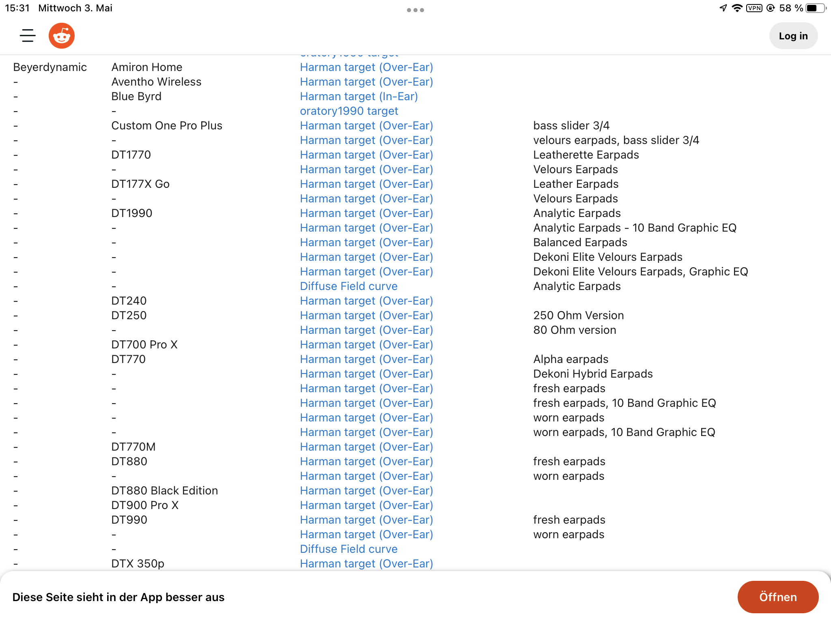831x623 pixels.
Task: Tap the battery status icon
Action: (816, 8)
